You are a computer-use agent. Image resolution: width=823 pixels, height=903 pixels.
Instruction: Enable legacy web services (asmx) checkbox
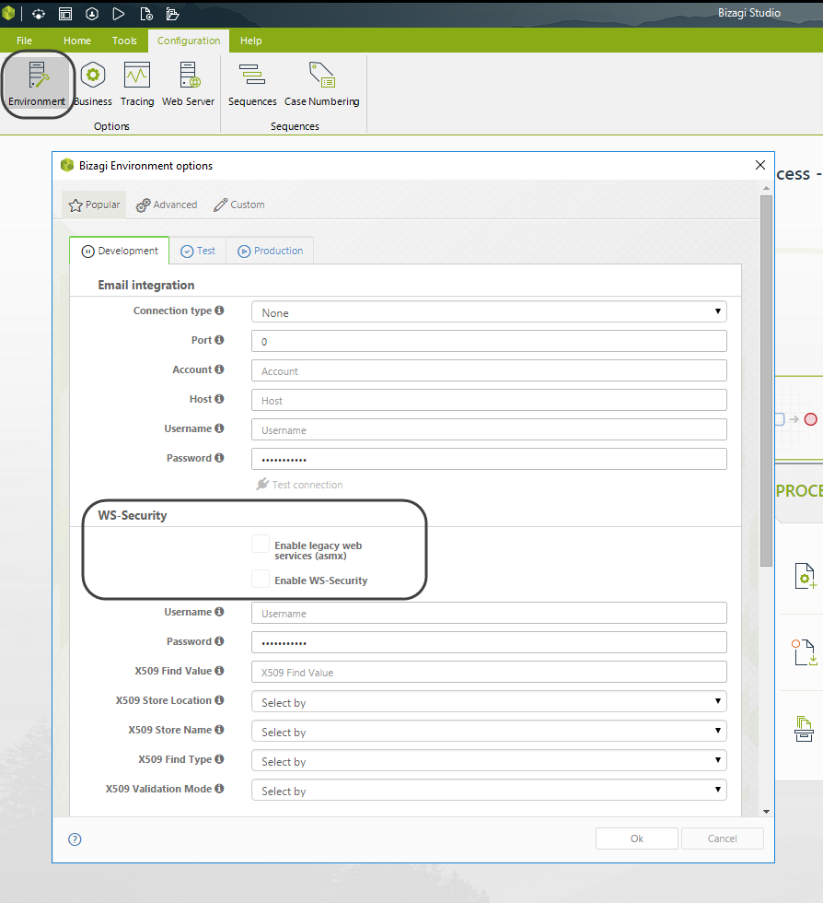(x=261, y=544)
